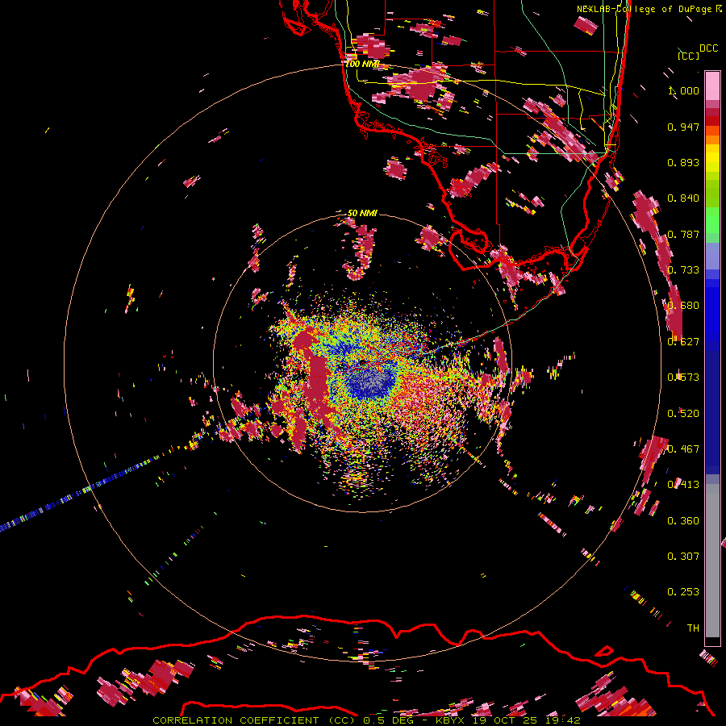Pick the bright green segment of the color bar

click(712, 220)
